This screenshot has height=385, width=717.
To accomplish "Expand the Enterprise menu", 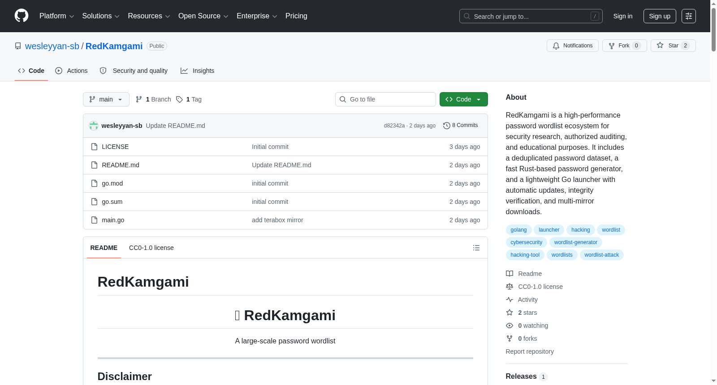I will [257, 16].
